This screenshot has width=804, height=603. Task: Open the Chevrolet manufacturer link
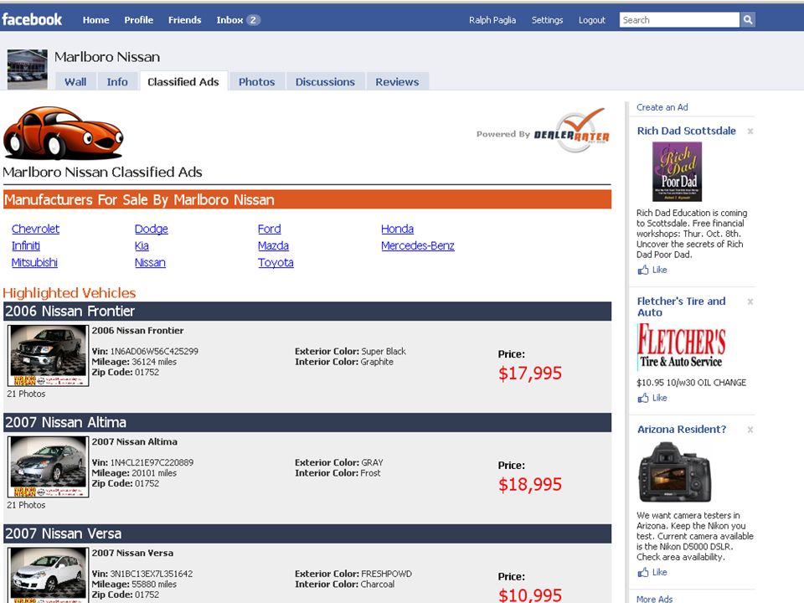(x=35, y=229)
